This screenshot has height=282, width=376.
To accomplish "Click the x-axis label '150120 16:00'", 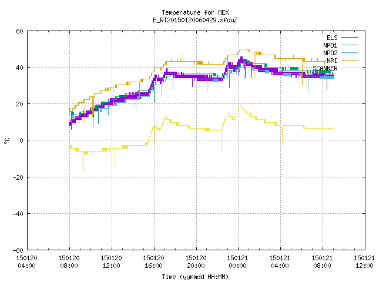I will click(154, 262).
